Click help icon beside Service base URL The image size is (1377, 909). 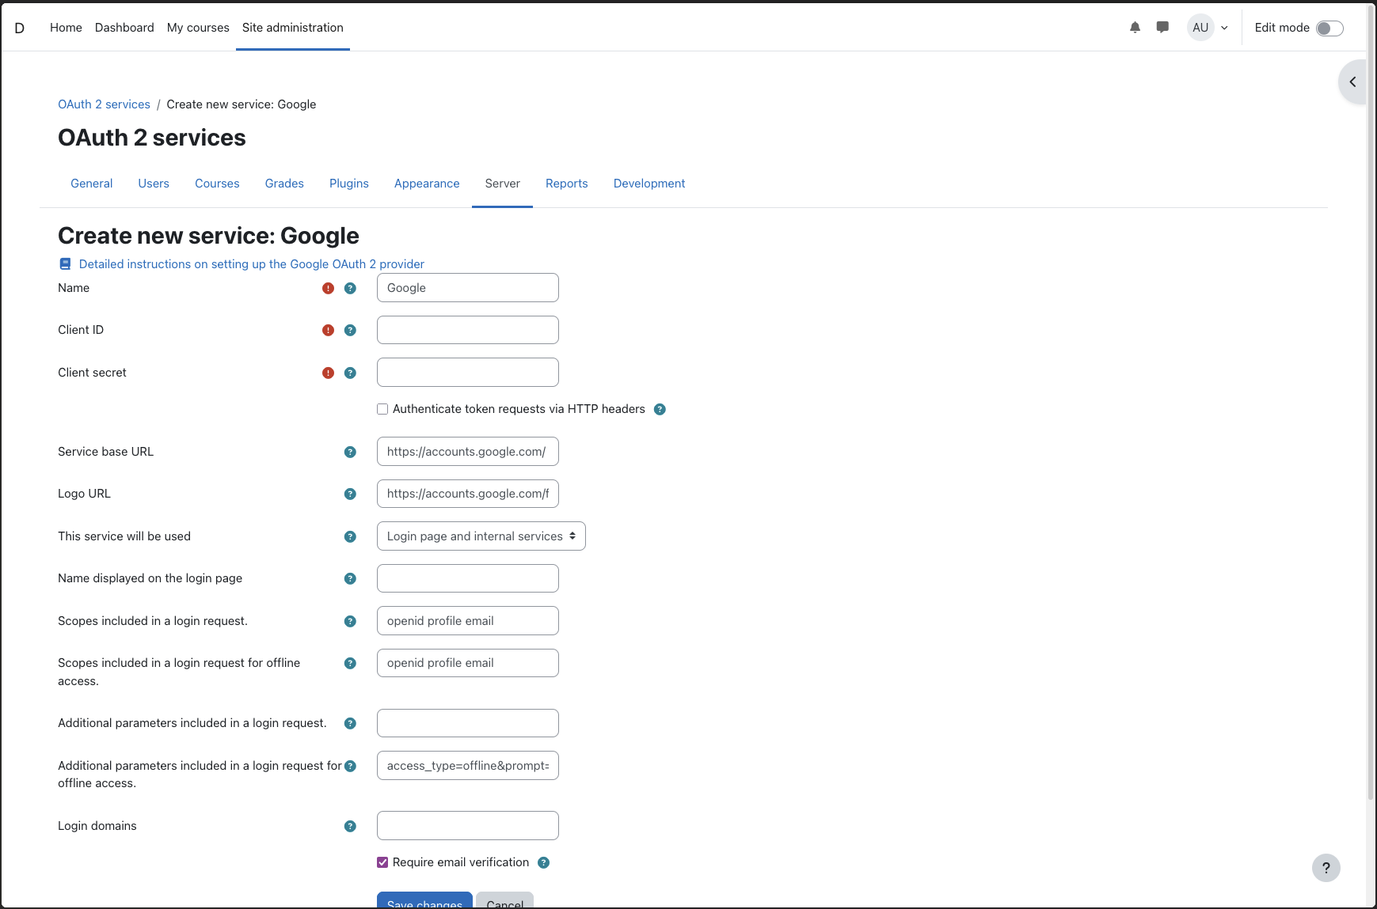click(350, 453)
